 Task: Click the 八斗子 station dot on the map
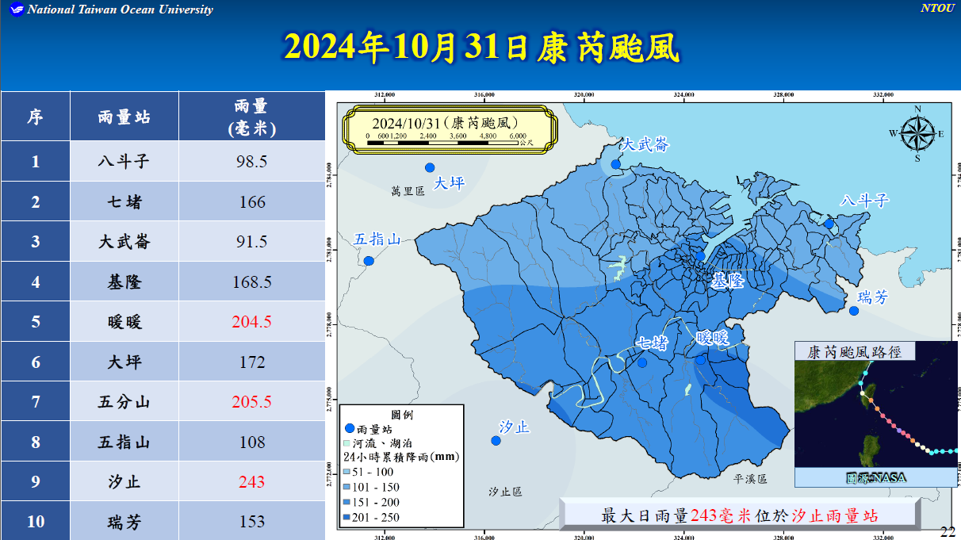pos(829,224)
